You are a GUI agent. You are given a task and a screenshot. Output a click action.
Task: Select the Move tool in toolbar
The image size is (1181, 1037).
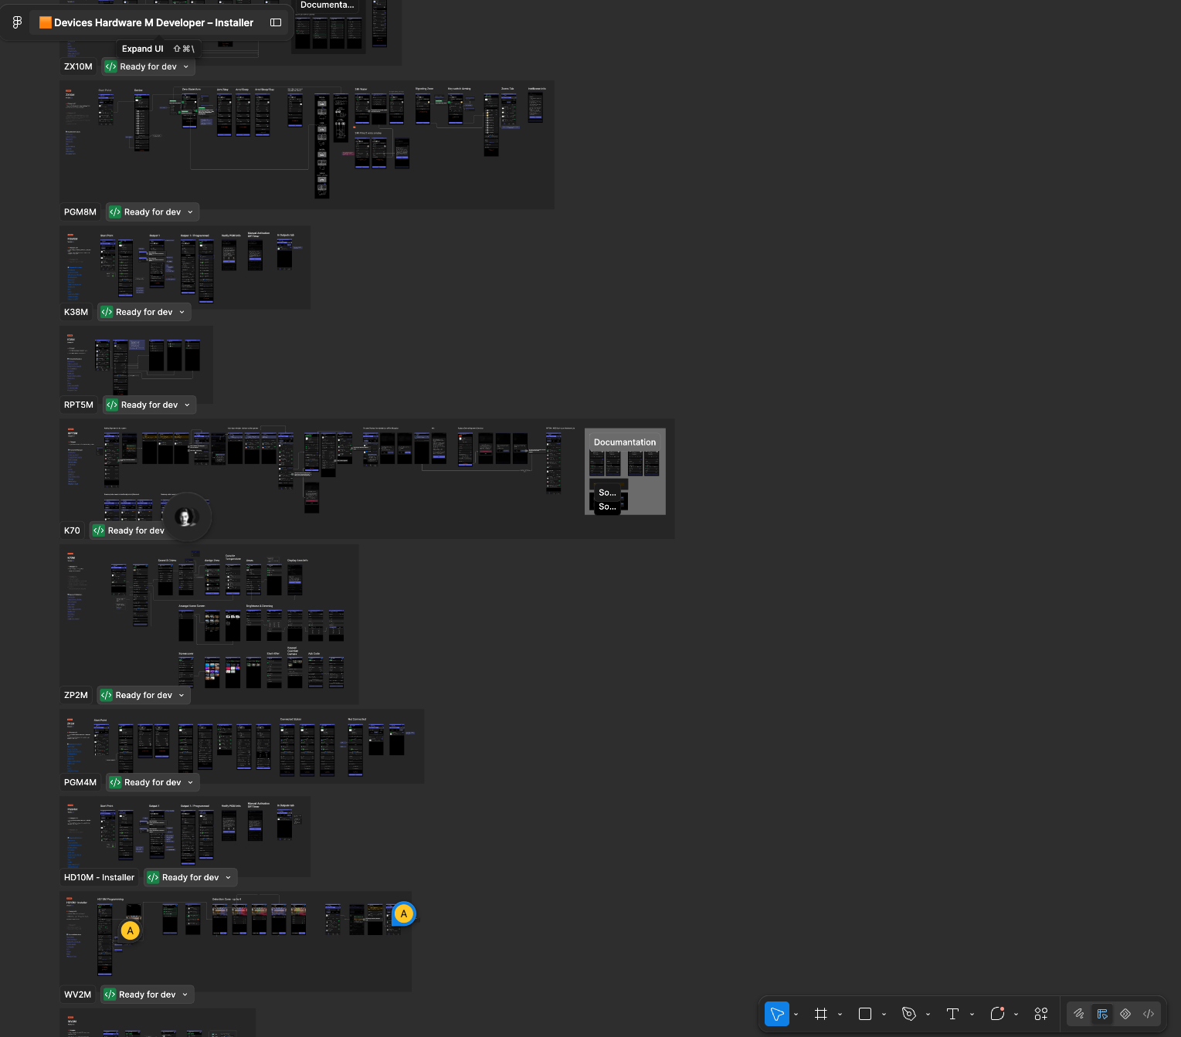coord(777,1014)
